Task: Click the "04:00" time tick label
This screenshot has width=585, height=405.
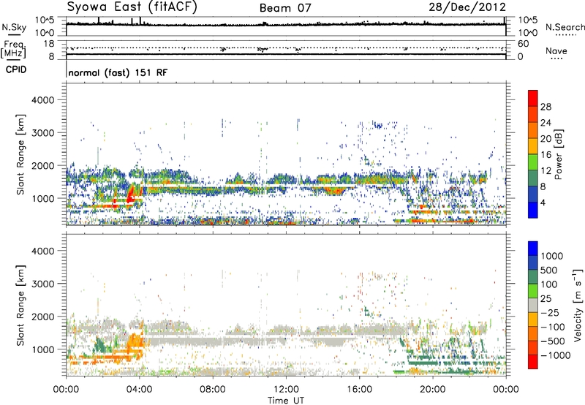Action: [x=139, y=390]
